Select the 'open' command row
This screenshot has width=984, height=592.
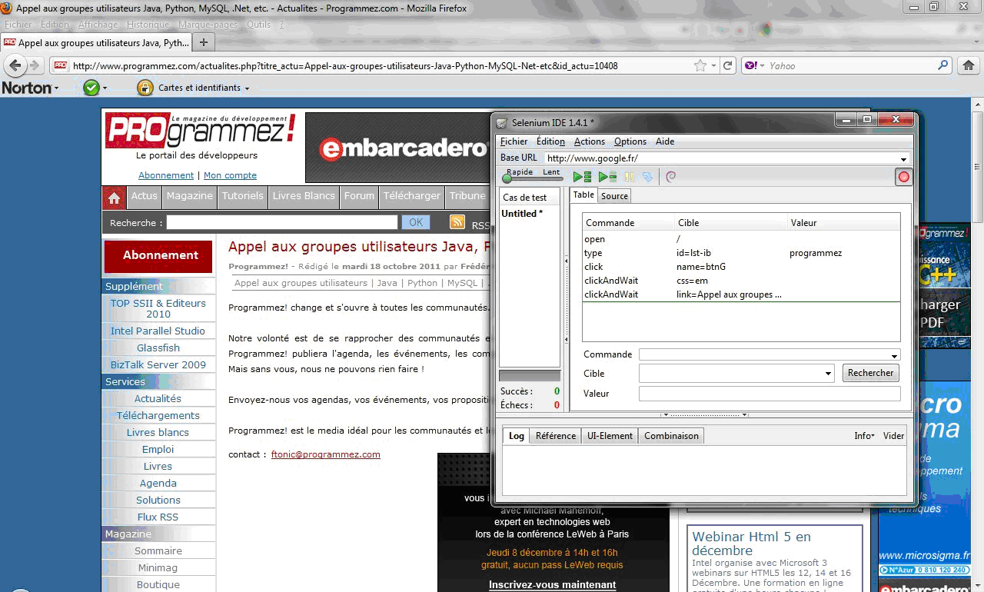(741, 239)
